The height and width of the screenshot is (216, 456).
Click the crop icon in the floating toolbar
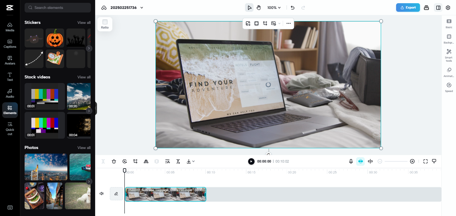click(265, 24)
